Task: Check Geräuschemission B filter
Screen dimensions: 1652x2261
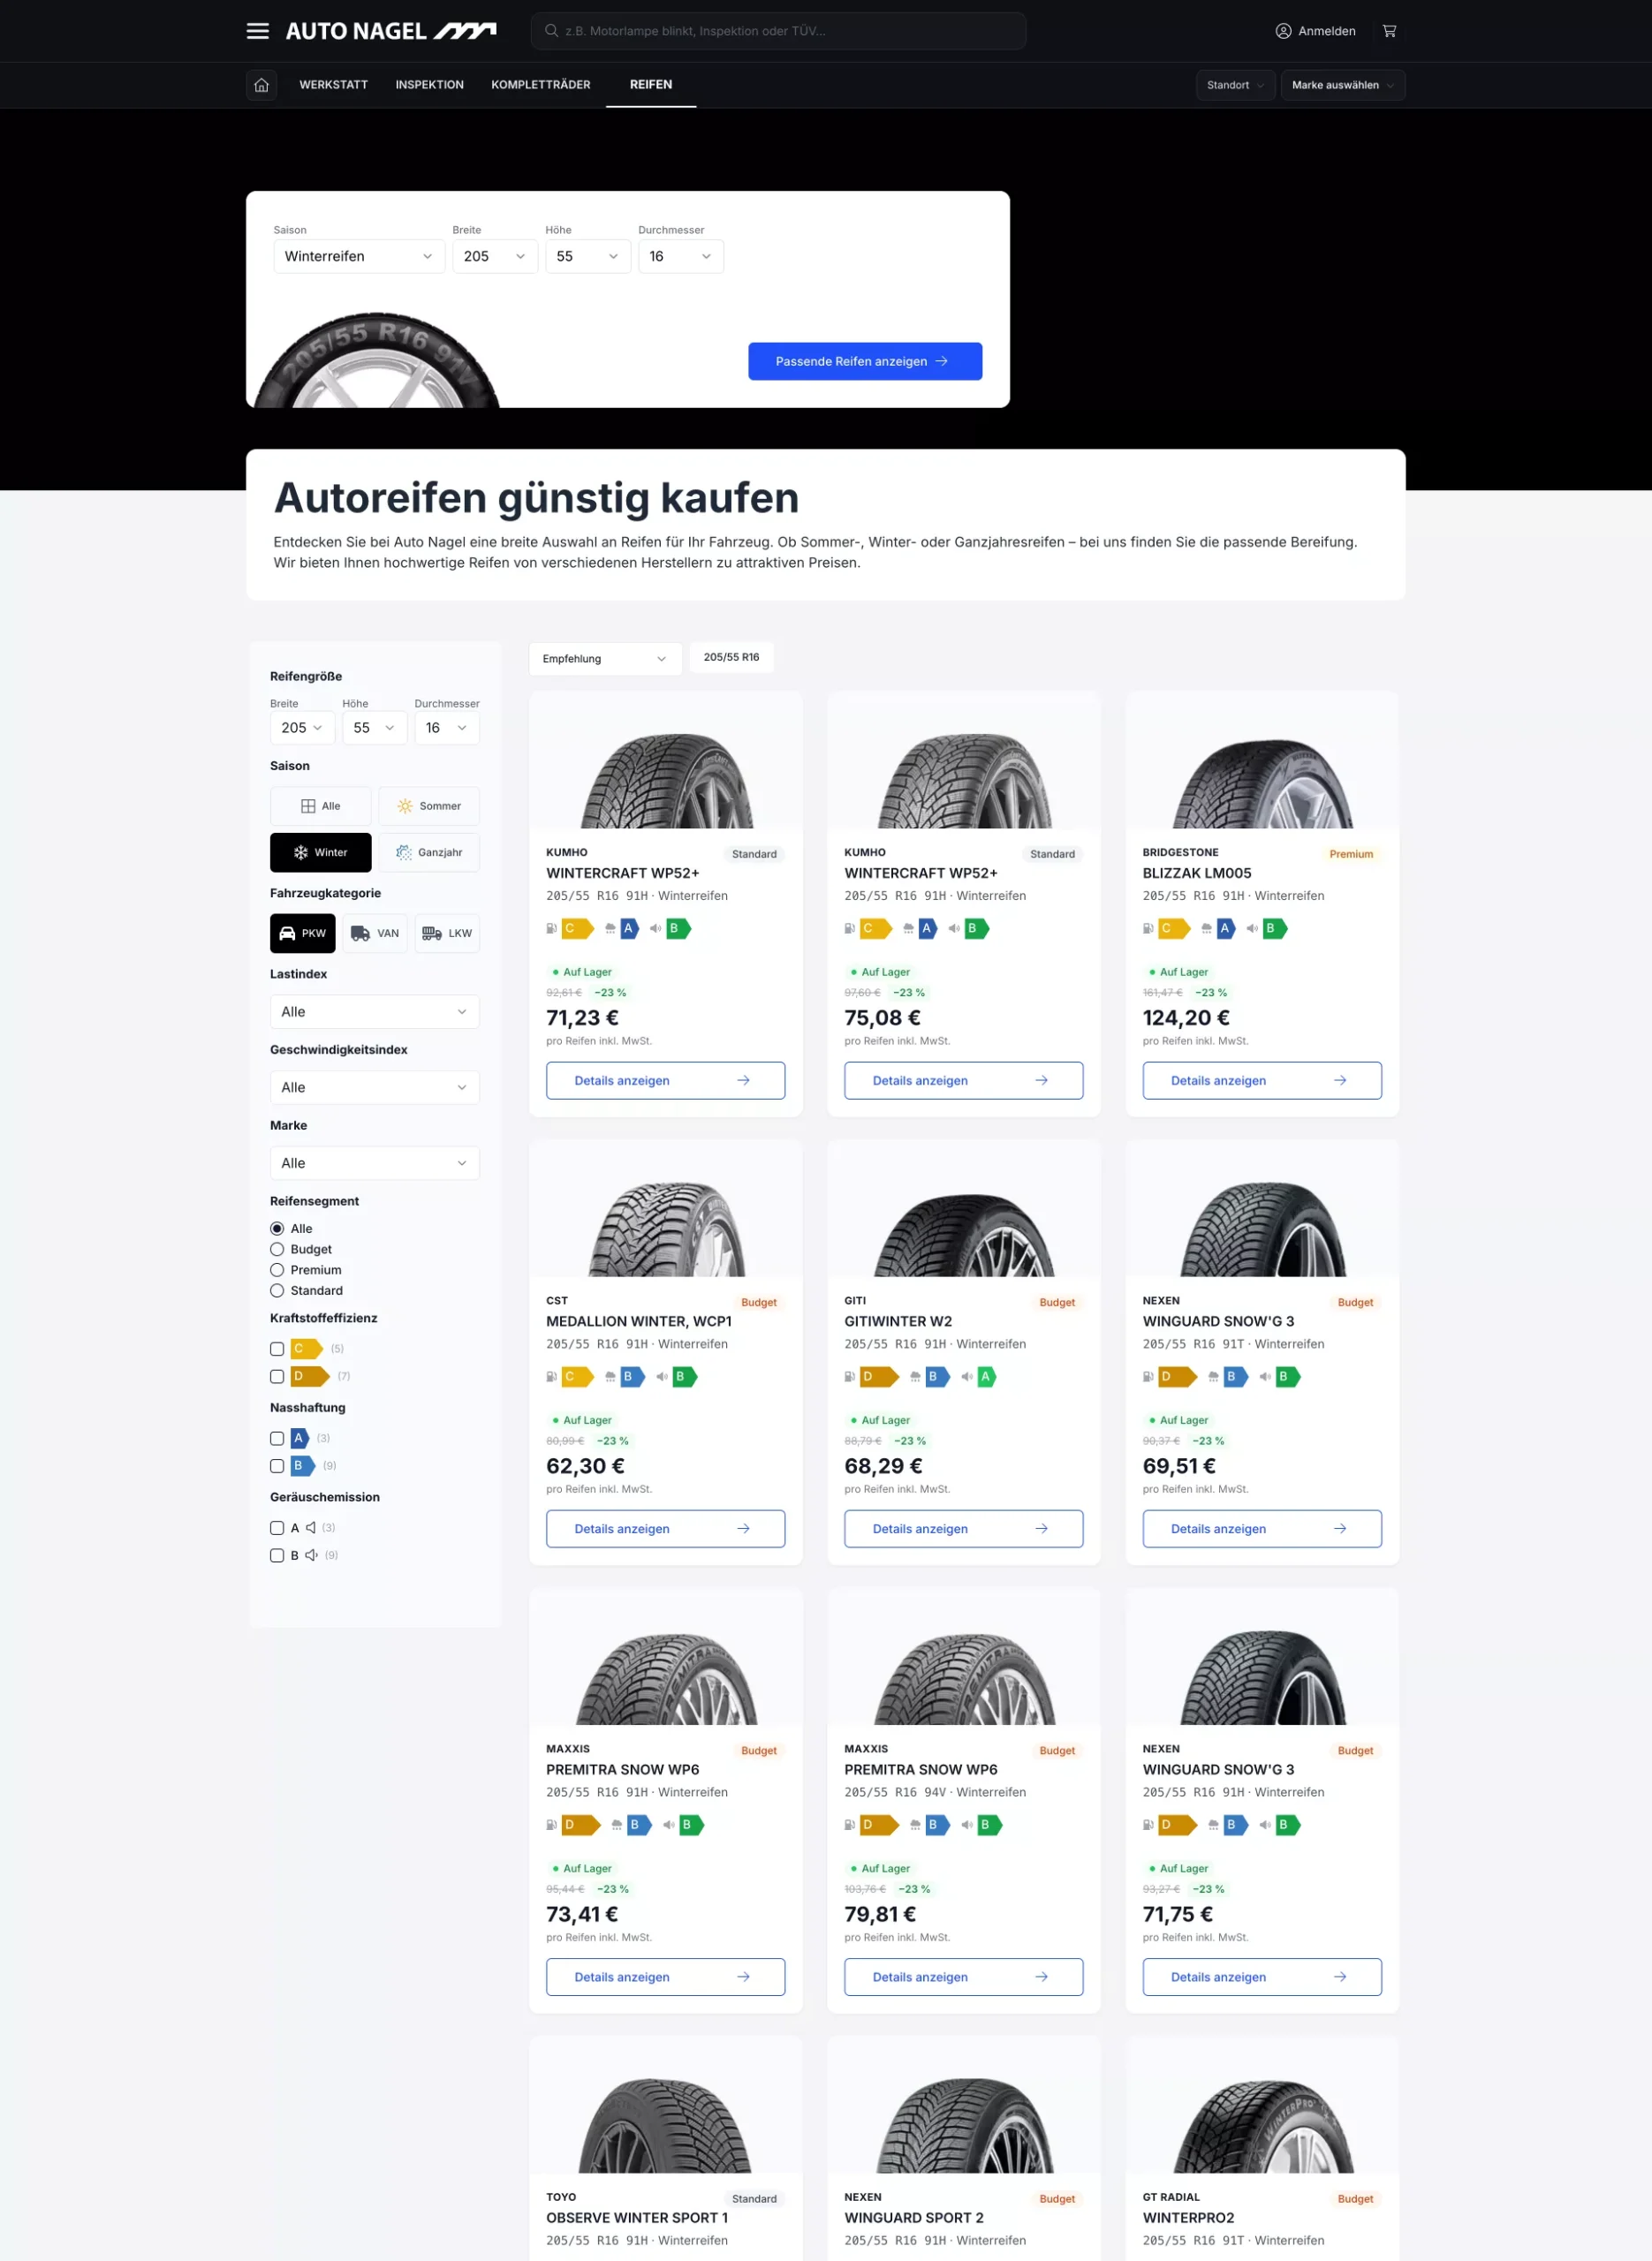Action: [x=277, y=1555]
